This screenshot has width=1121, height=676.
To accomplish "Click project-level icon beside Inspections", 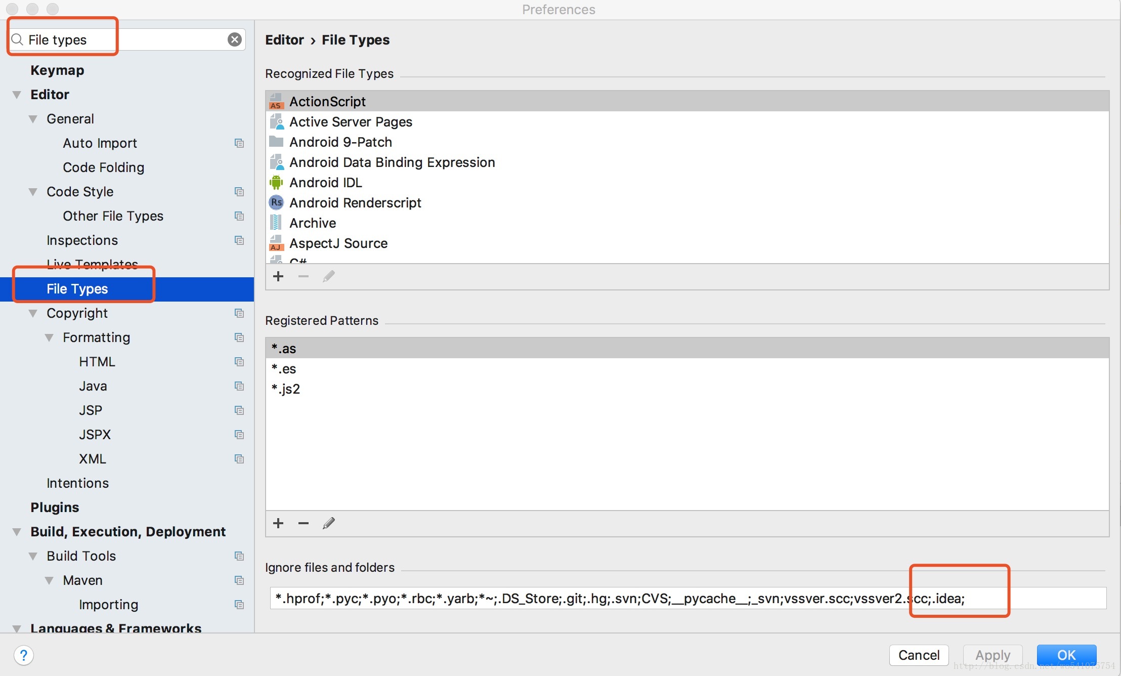I will pyautogui.click(x=239, y=240).
